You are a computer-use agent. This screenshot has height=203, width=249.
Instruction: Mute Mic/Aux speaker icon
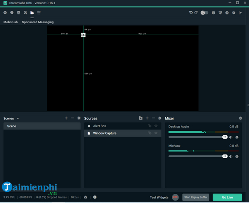click(x=231, y=157)
